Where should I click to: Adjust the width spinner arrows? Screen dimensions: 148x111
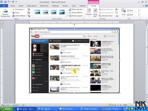(x=139, y=15)
